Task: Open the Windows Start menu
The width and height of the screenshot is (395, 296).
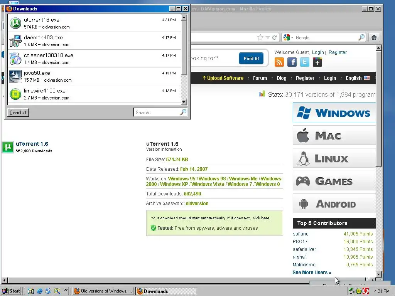Action: (x=11, y=291)
